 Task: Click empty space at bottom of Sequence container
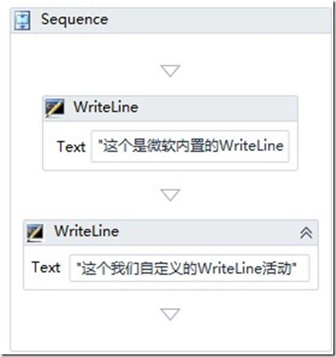pyautogui.click(x=171, y=336)
